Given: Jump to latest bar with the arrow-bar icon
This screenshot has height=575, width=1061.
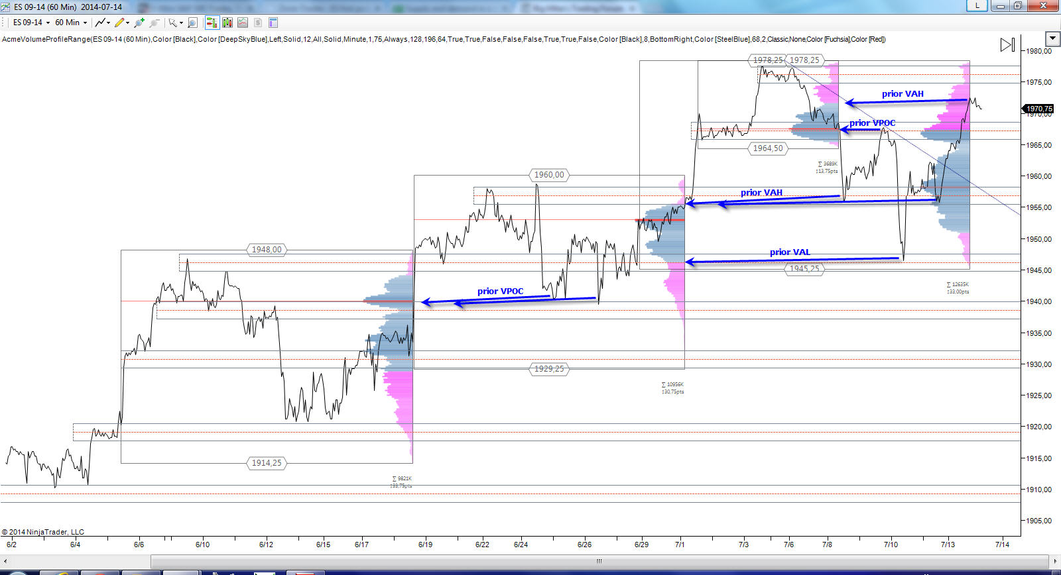Looking at the screenshot, I should (1007, 44).
